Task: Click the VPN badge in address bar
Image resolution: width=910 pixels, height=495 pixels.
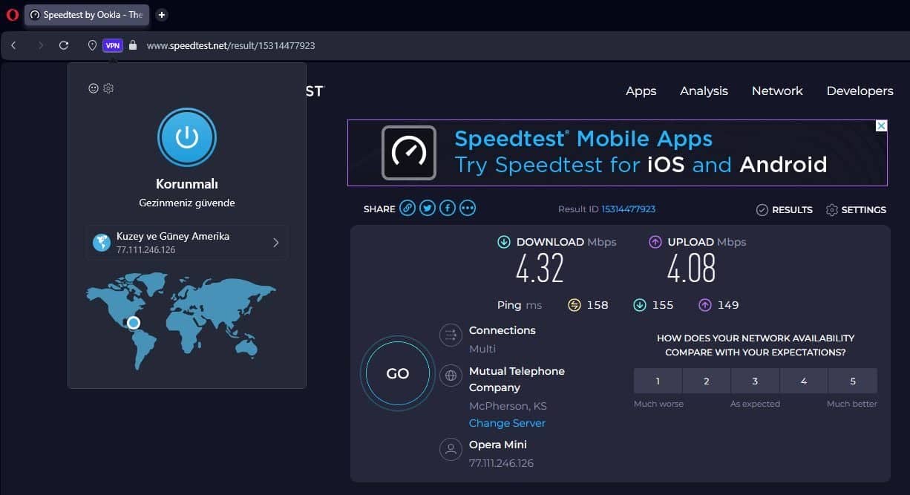Action: (x=113, y=45)
